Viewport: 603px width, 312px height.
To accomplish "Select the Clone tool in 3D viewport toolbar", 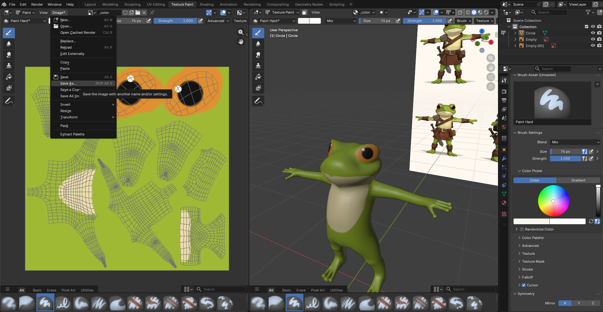I will pyautogui.click(x=258, y=66).
